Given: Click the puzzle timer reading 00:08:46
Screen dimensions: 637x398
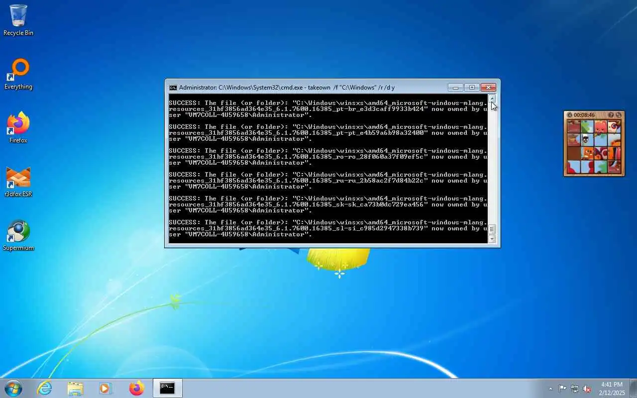Looking at the screenshot, I should [x=584, y=115].
